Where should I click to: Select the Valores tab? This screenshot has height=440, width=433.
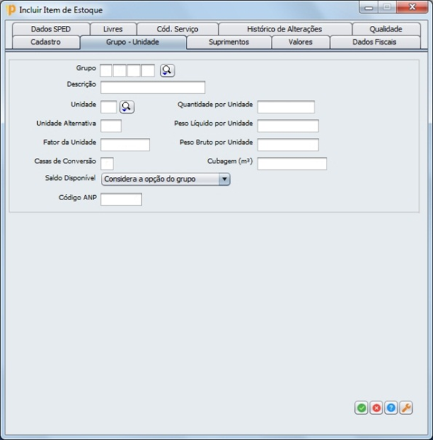tap(301, 42)
